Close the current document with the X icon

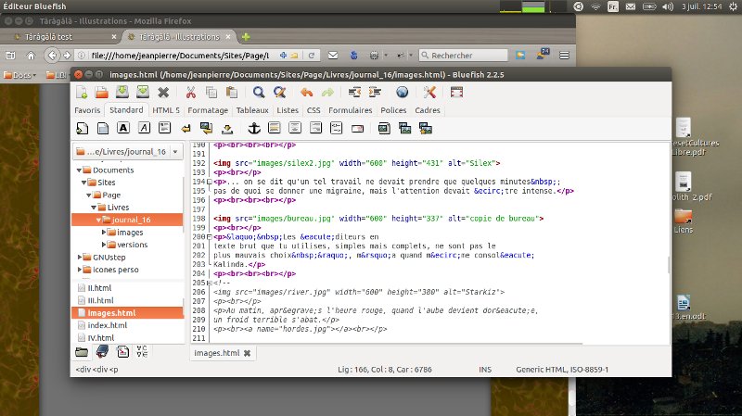(163, 92)
